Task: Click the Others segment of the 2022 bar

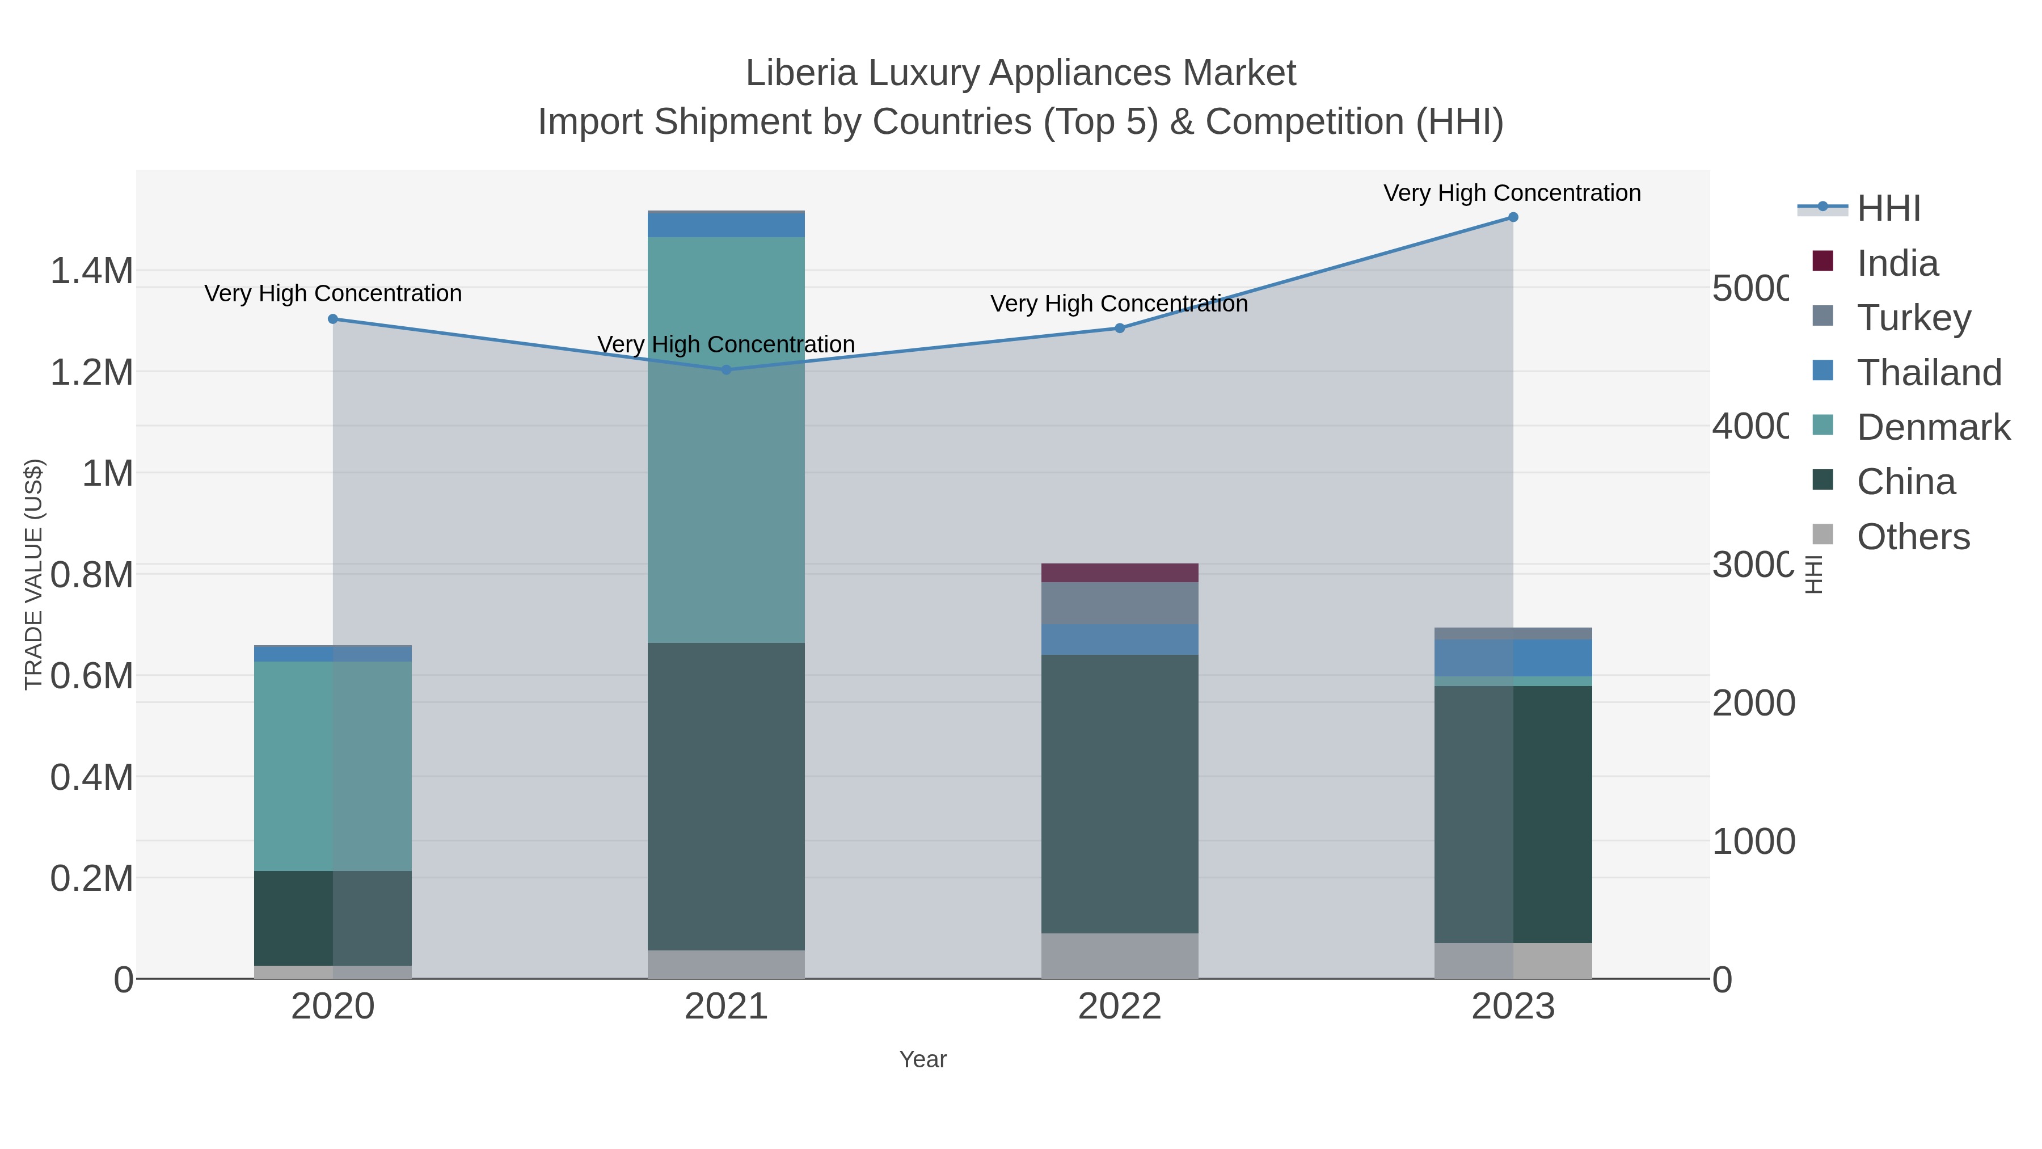Action: [1120, 956]
